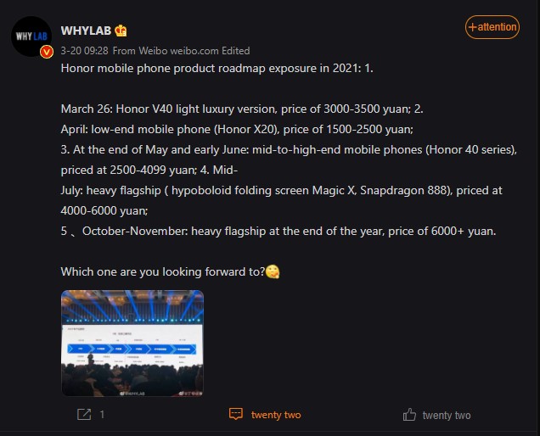540x436 pixels.
Task: Click the 3-20 09:28 timestamp
Action: pyautogui.click(x=84, y=51)
